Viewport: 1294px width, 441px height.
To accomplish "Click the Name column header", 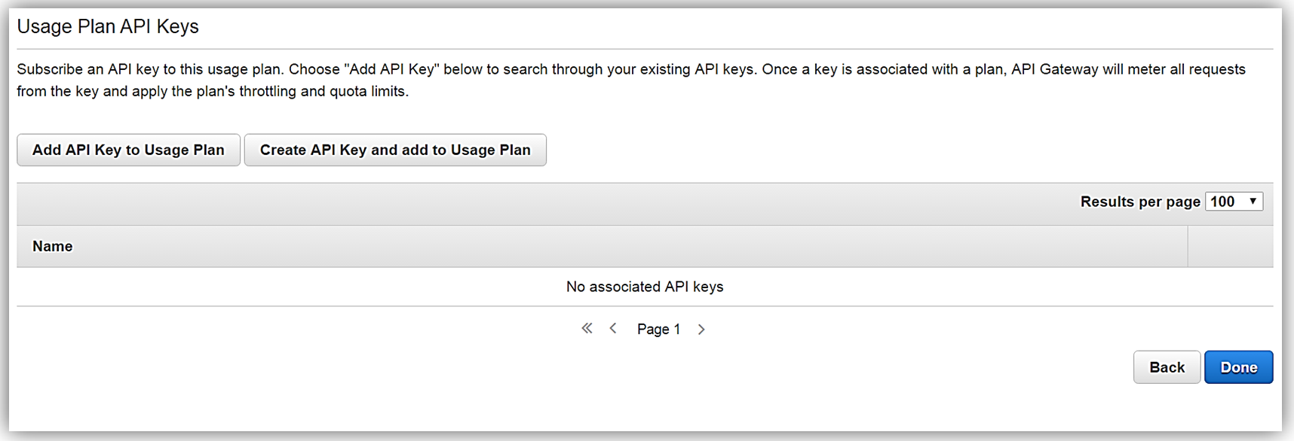I will [53, 246].
